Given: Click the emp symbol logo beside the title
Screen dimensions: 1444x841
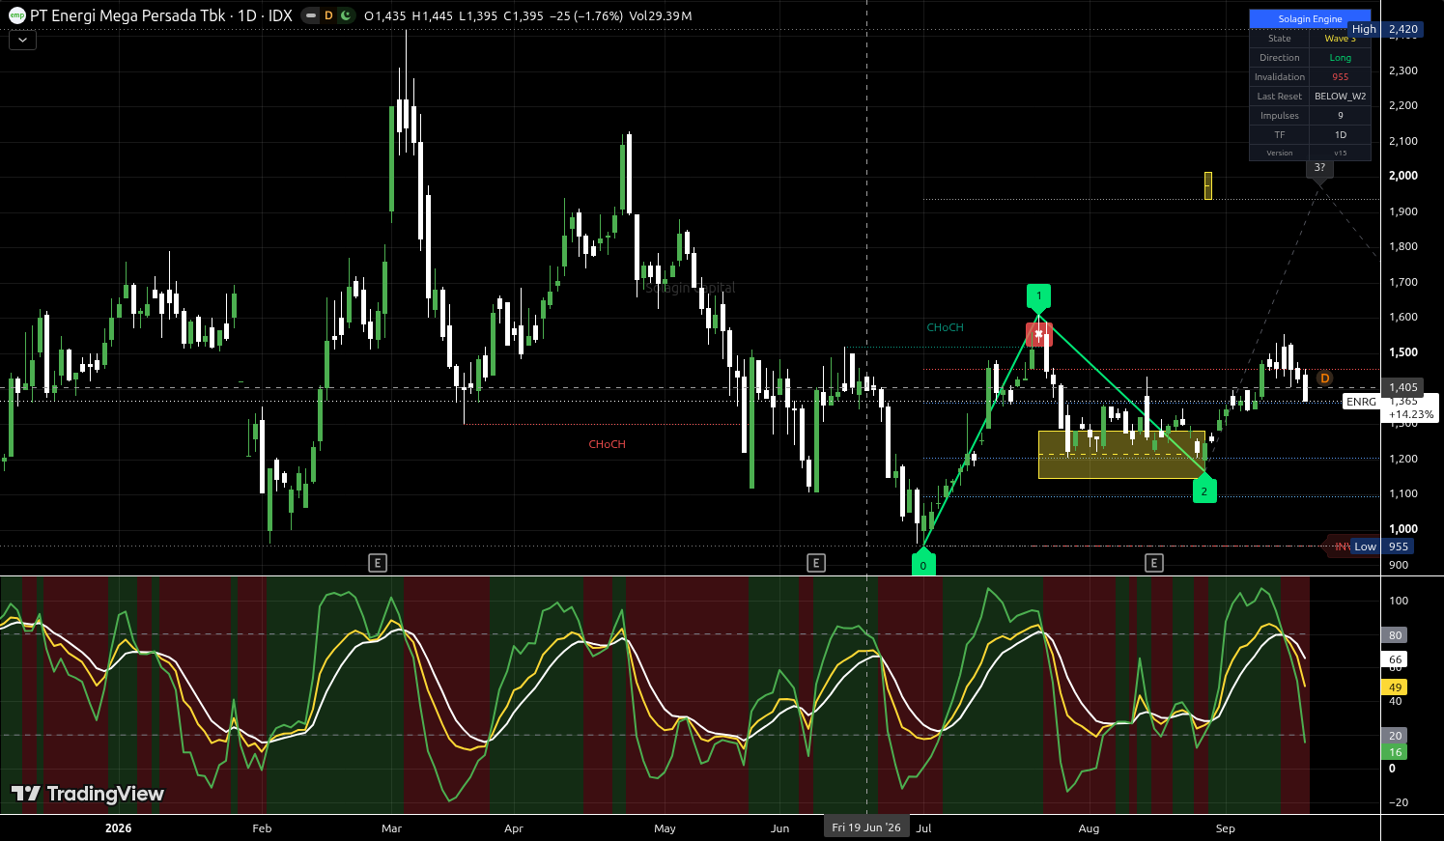Looking at the screenshot, I should (16, 15).
